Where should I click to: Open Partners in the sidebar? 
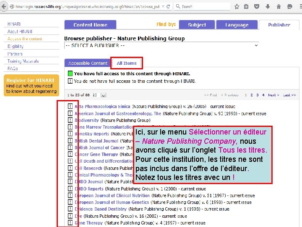[15, 54]
